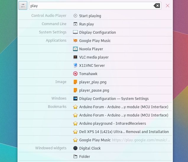Viewport: 188px width, 162px height.
Task: Click the "Command Line" category label
Action: pos(54,24)
